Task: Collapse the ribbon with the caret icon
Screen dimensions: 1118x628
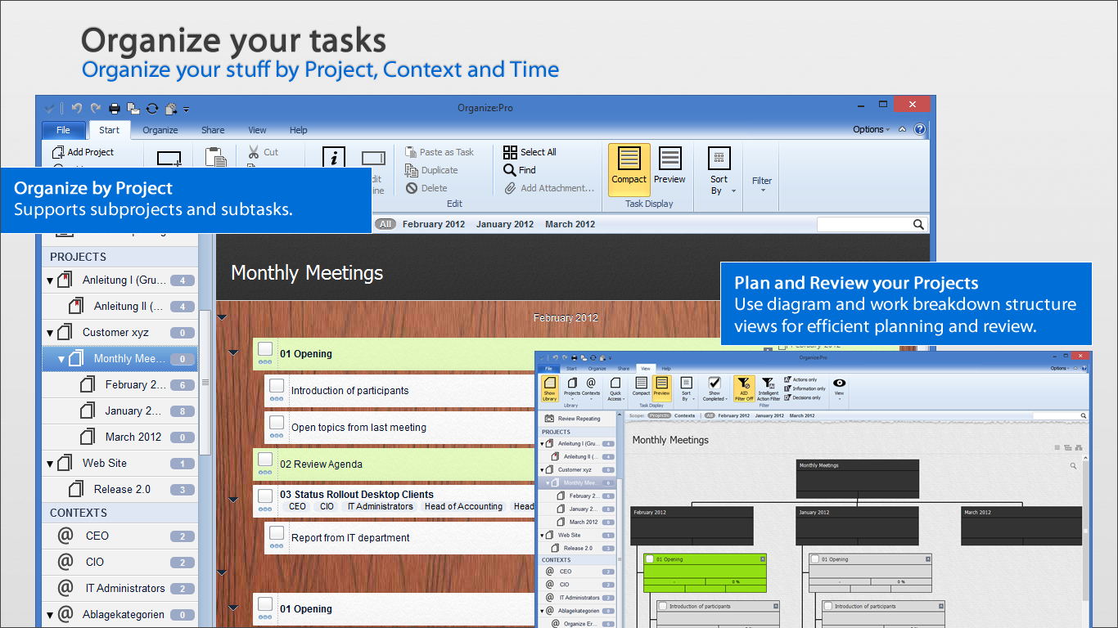Action: pyautogui.click(x=902, y=129)
